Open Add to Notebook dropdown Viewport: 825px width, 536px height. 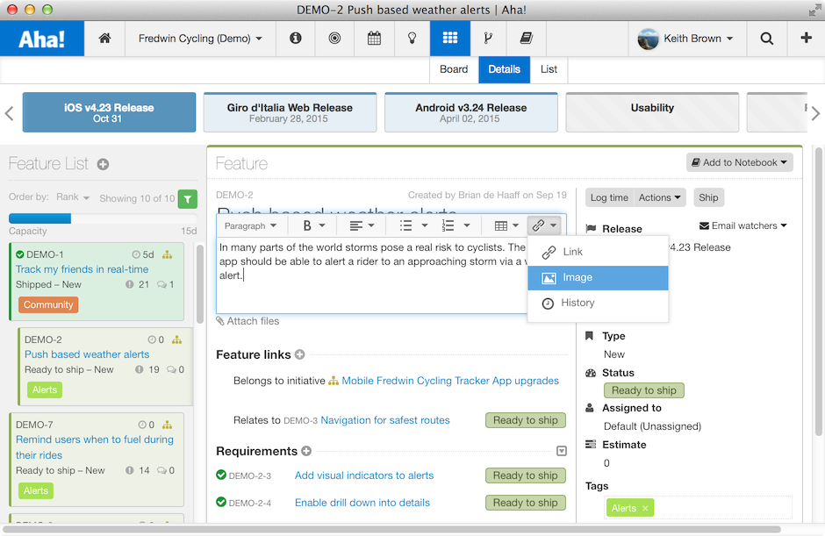tap(739, 162)
